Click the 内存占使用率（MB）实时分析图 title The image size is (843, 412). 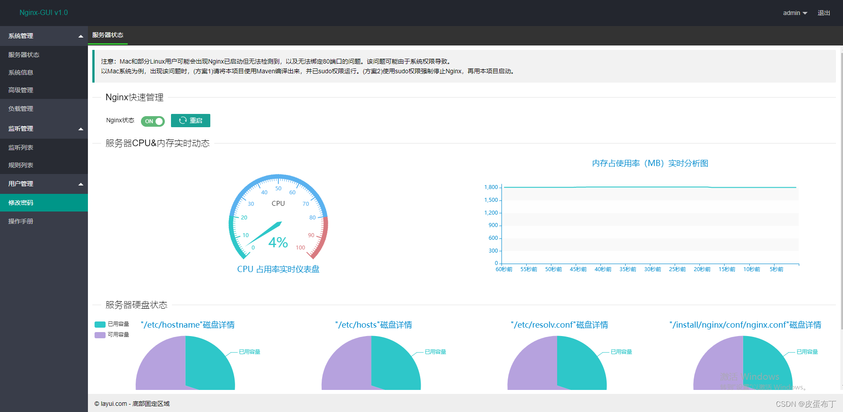650,163
